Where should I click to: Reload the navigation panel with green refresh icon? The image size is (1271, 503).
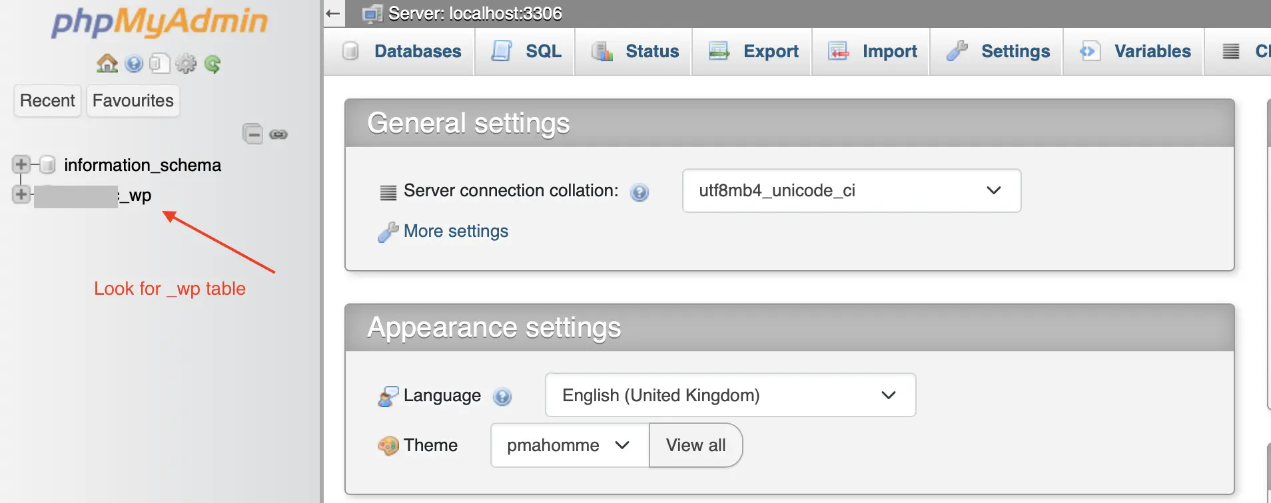tap(212, 64)
